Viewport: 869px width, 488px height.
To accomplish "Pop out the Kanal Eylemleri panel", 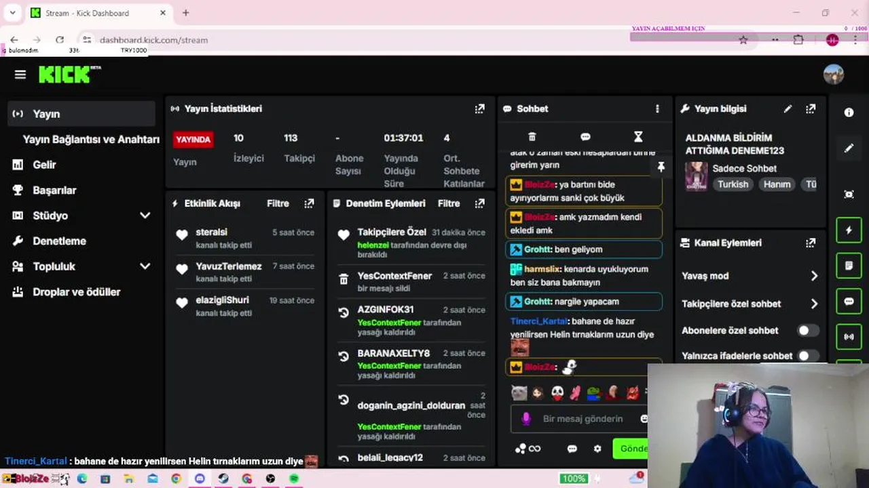I will coord(811,243).
